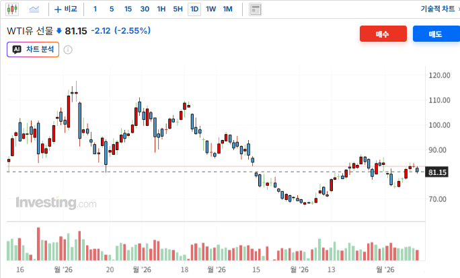
Task: Click the 110.00 price axis label
Action: (439, 100)
